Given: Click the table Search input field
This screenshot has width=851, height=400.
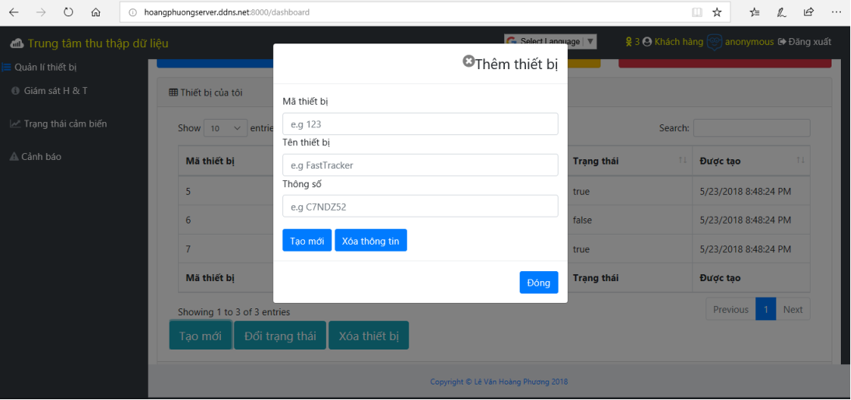Looking at the screenshot, I should (x=751, y=128).
